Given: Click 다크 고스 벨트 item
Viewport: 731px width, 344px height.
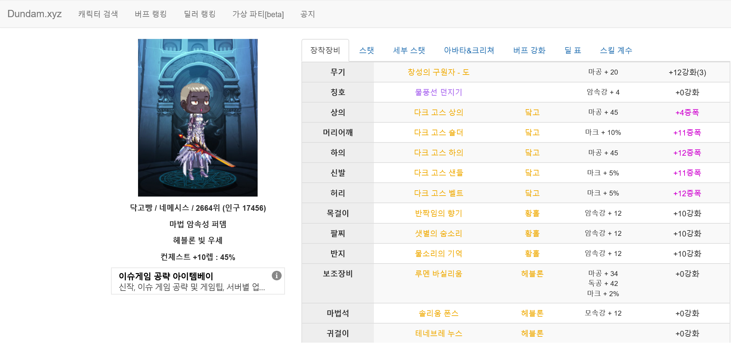Looking at the screenshot, I should (438, 193).
